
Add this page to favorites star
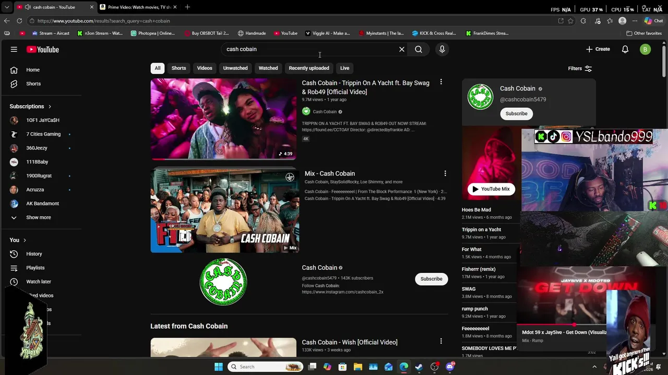coord(571,21)
